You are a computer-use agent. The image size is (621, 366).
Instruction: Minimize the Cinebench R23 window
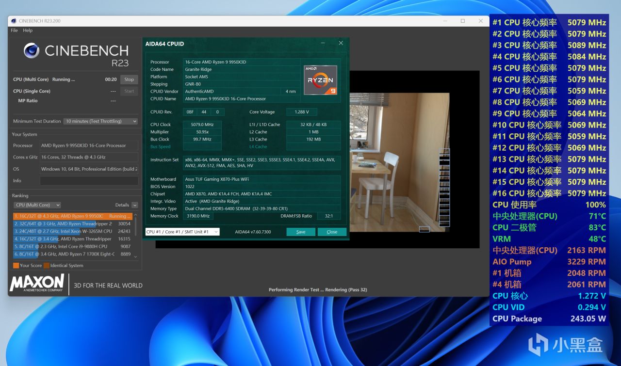click(444, 21)
